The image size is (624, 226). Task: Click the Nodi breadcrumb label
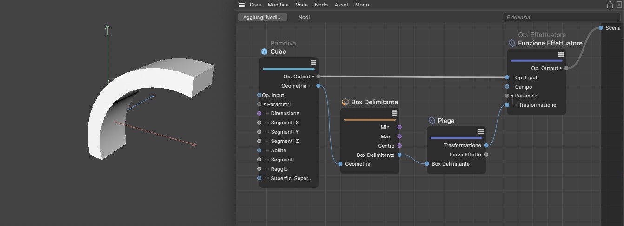pyautogui.click(x=304, y=17)
